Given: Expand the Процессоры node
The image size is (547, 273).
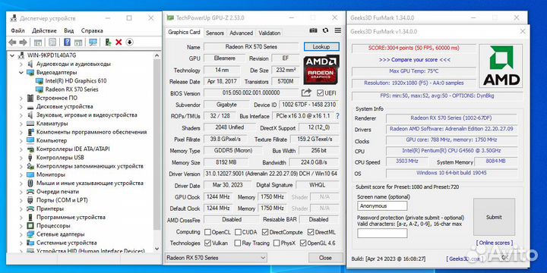Looking at the screenshot, I should [21, 226].
